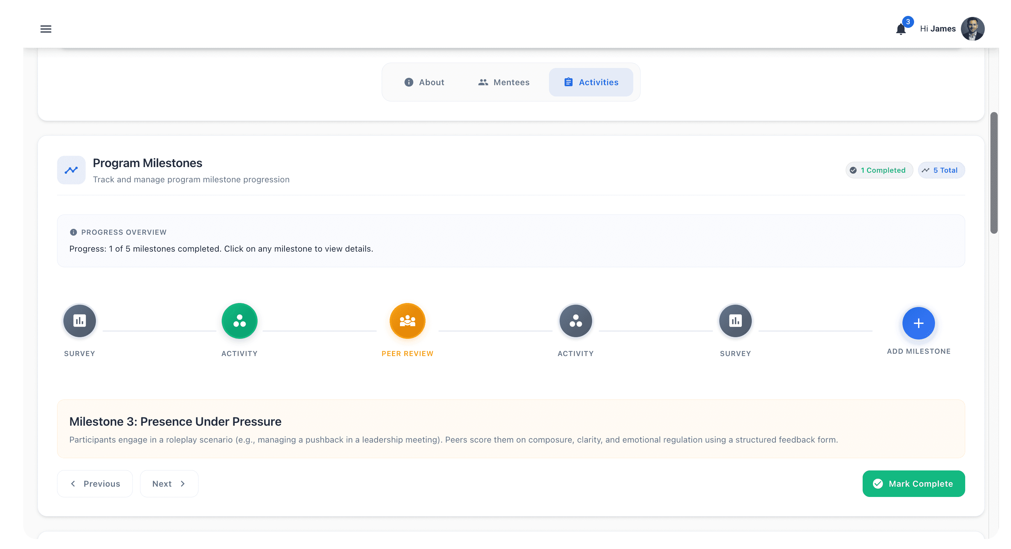Viewport: 1011px width, 549px height.
Task: Click the page vertical scrollbar thumb
Action: [x=994, y=172]
